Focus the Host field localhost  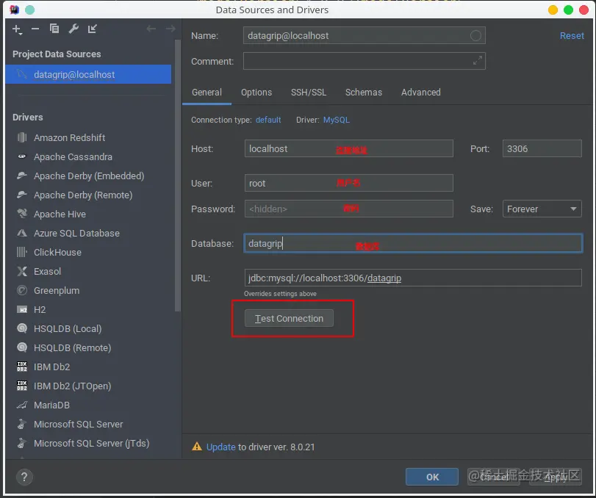tap(349, 148)
